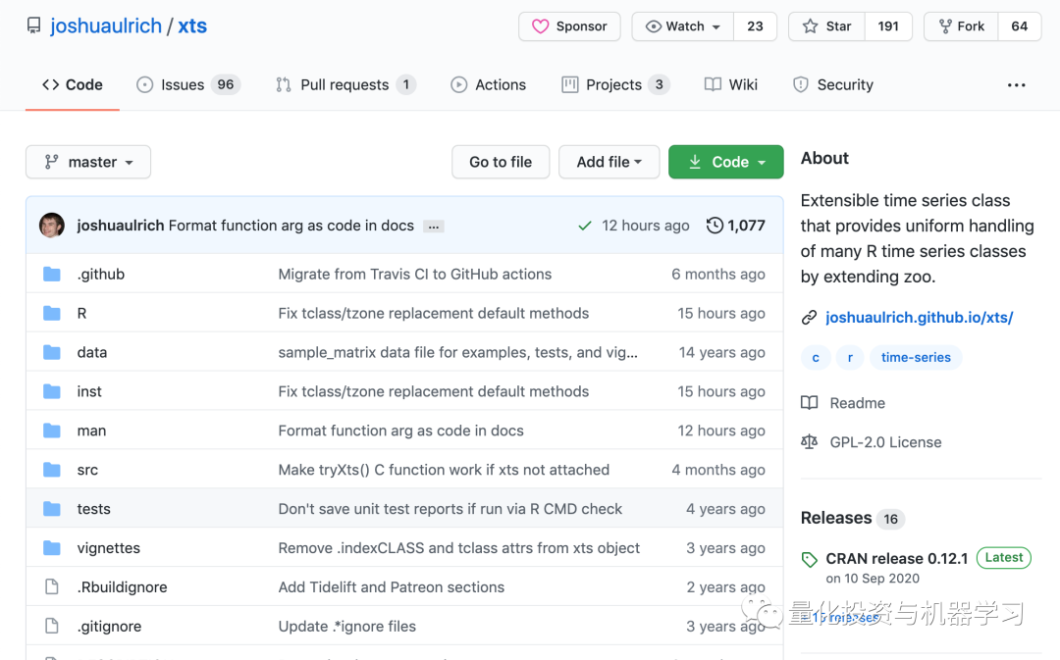
Task: Click the Go to file button
Action: (x=501, y=162)
